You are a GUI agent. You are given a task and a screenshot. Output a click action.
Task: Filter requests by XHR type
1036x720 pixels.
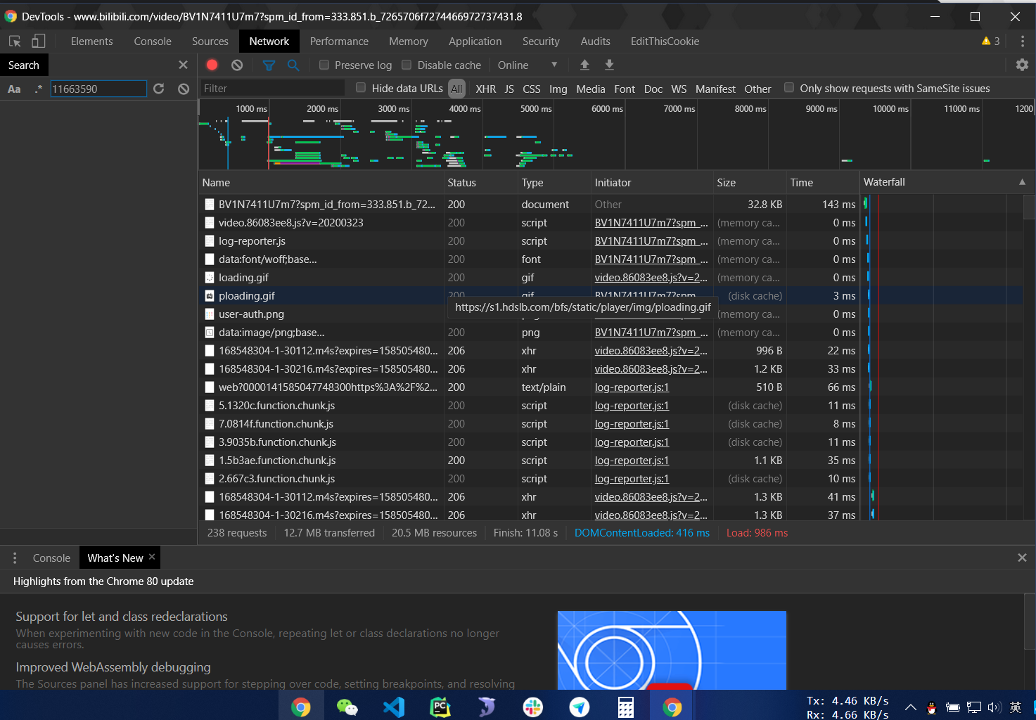click(x=485, y=89)
